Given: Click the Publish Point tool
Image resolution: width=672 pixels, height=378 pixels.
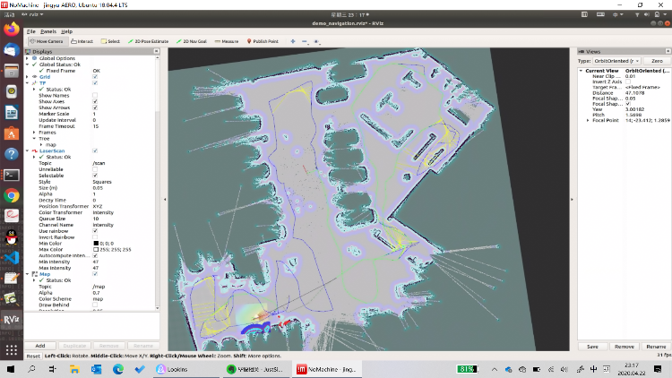Looking at the screenshot, I should [x=263, y=41].
